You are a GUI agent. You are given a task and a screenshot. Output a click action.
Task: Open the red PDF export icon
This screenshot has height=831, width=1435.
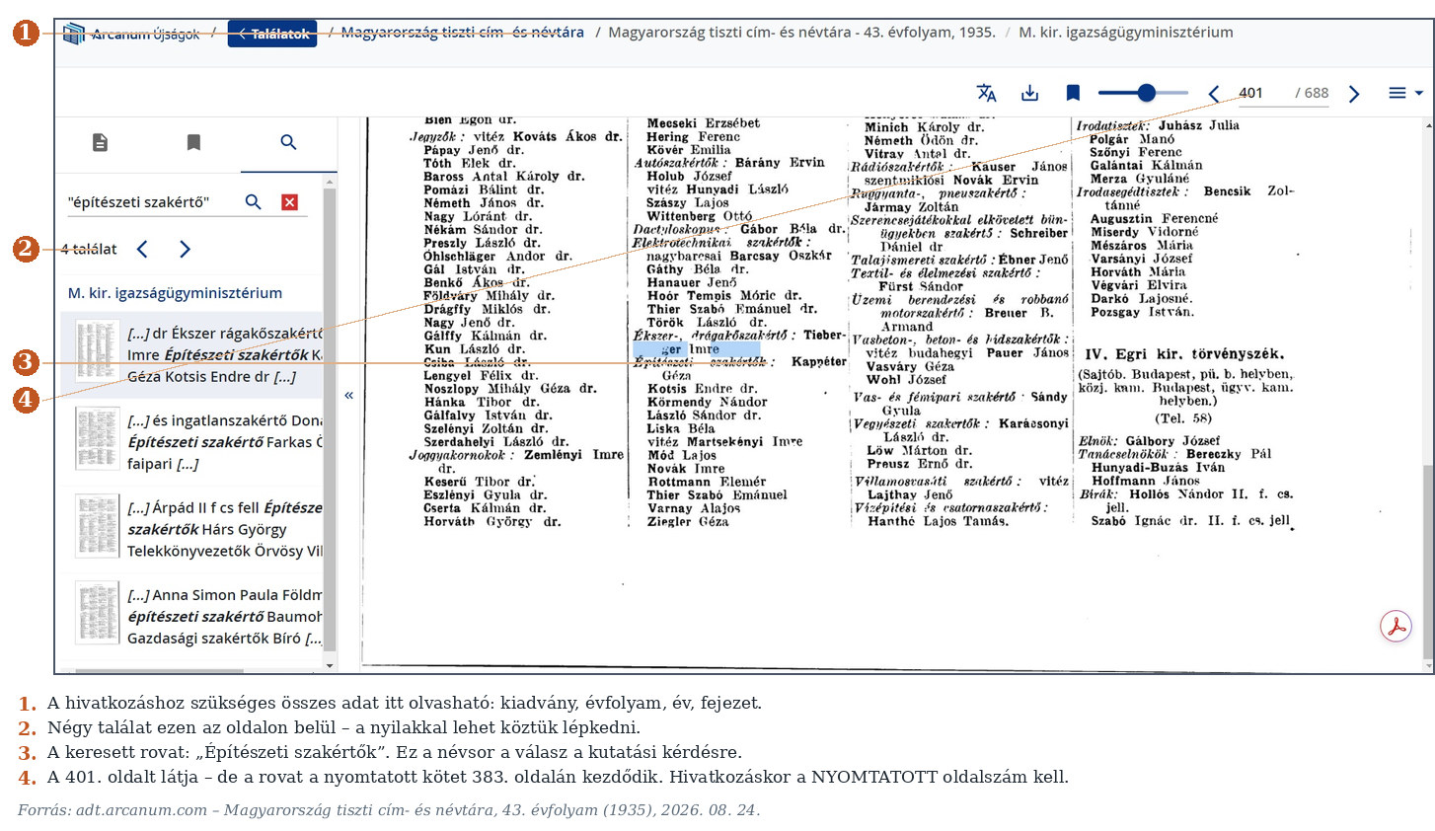pyautogui.click(x=1396, y=627)
